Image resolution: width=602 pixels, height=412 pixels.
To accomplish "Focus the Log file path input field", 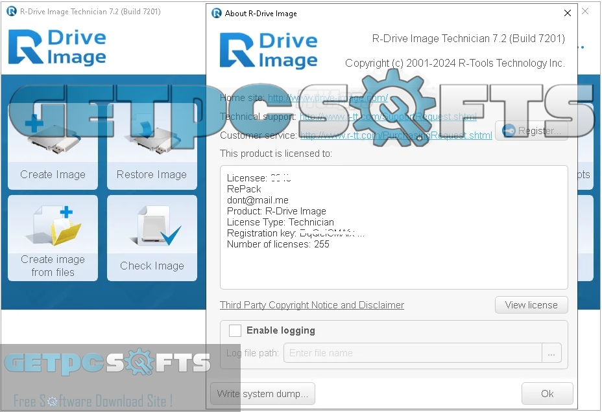I will click(413, 353).
